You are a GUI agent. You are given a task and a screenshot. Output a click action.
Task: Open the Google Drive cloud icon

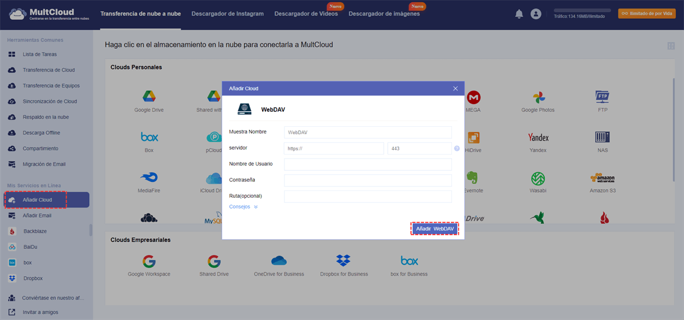tap(149, 97)
